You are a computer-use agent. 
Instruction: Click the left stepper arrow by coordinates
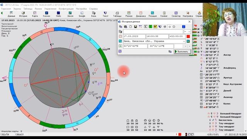pos(186,46)
